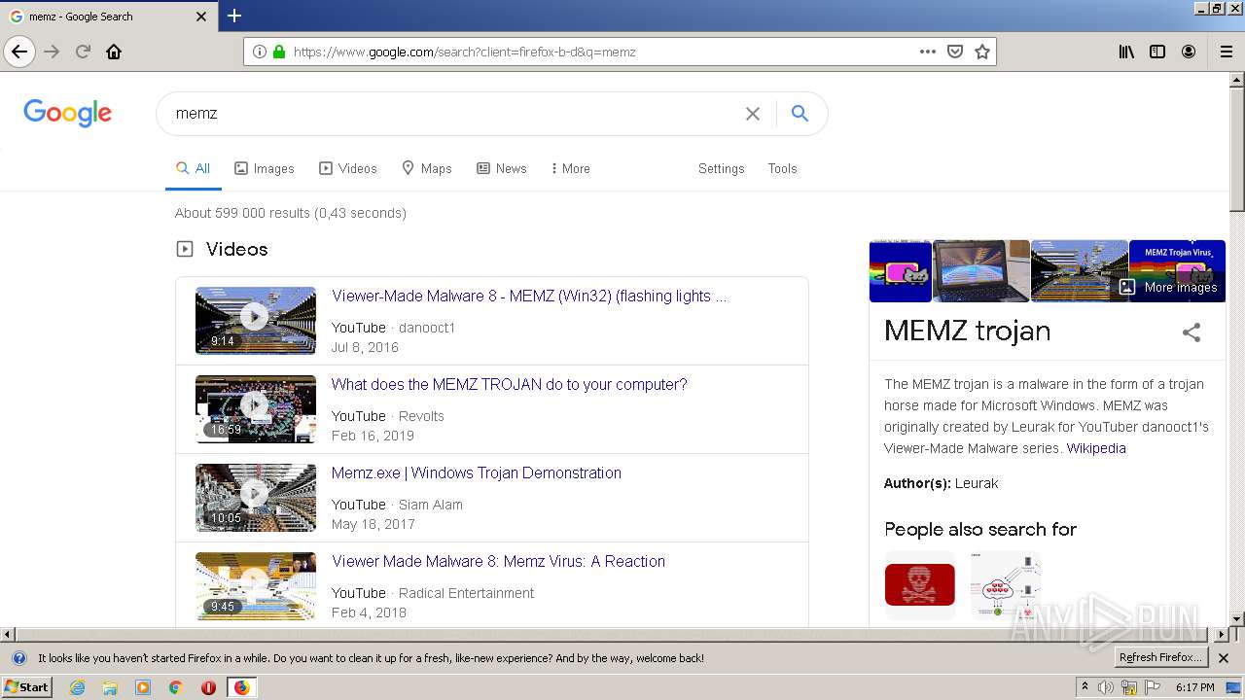The width and height of the screenshot is (1245, 700).
Task: Save page to Pocket
Action: point(955,52)
